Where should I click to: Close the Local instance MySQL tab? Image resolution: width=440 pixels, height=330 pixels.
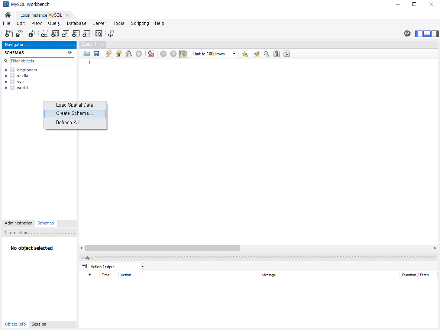pos(67,16)
